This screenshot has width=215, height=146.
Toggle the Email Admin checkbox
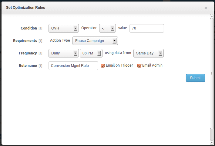pyautogui.click(x=139, y=65)
